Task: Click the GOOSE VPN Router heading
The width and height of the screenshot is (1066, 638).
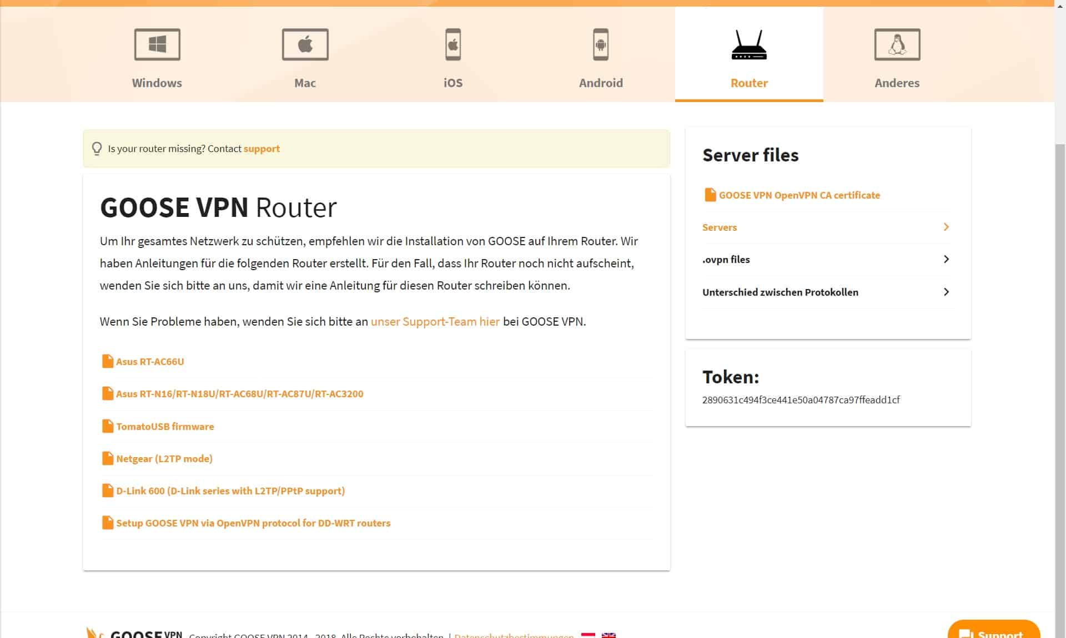Action: 218,207
